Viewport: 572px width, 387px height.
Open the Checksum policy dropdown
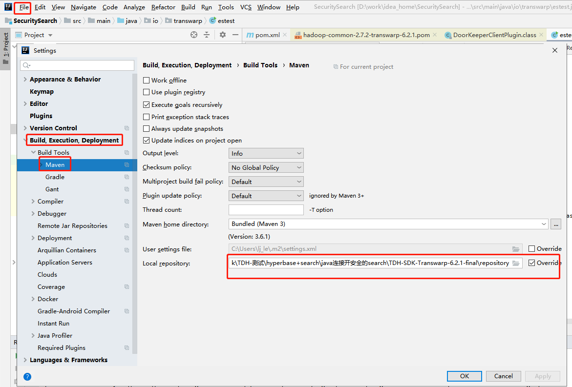point(266,167)
